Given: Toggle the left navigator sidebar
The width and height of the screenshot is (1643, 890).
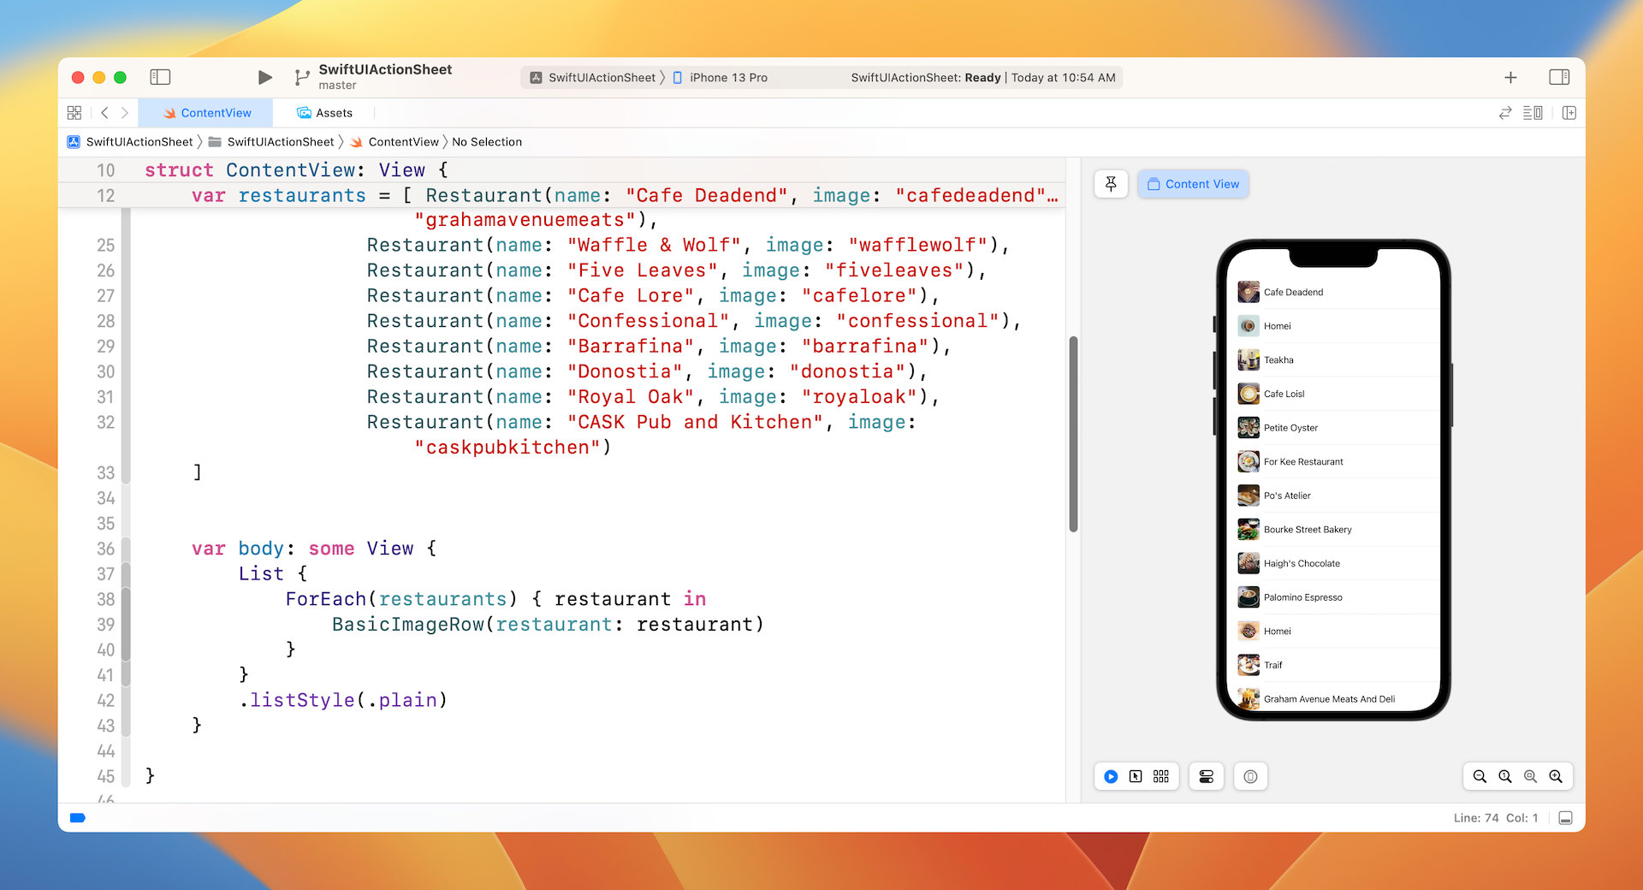Looking at the screenshot, I should pyautogui.click(x=160, y=77).
